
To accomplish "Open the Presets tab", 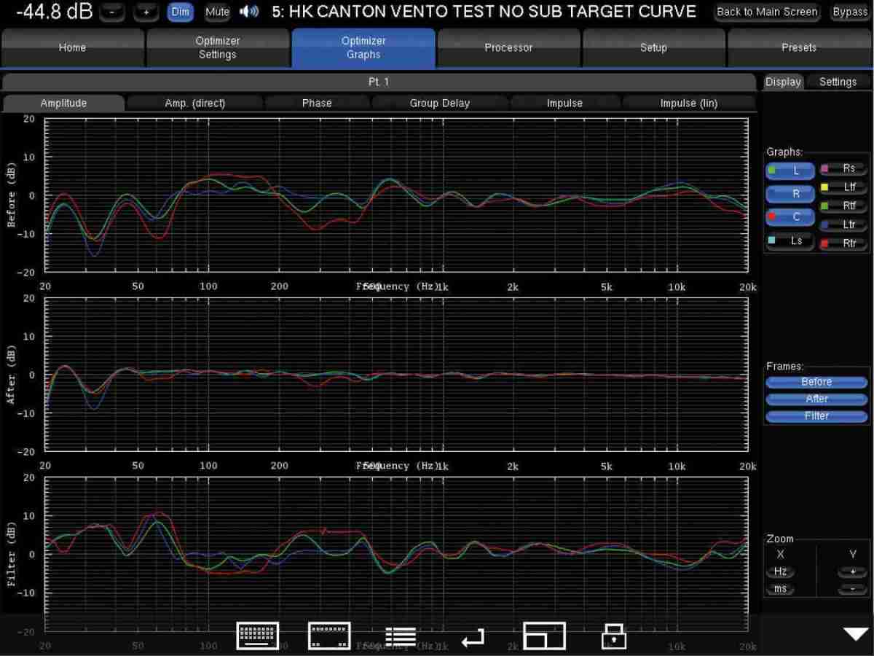I will pyautogui.click(x=799, y=48).
